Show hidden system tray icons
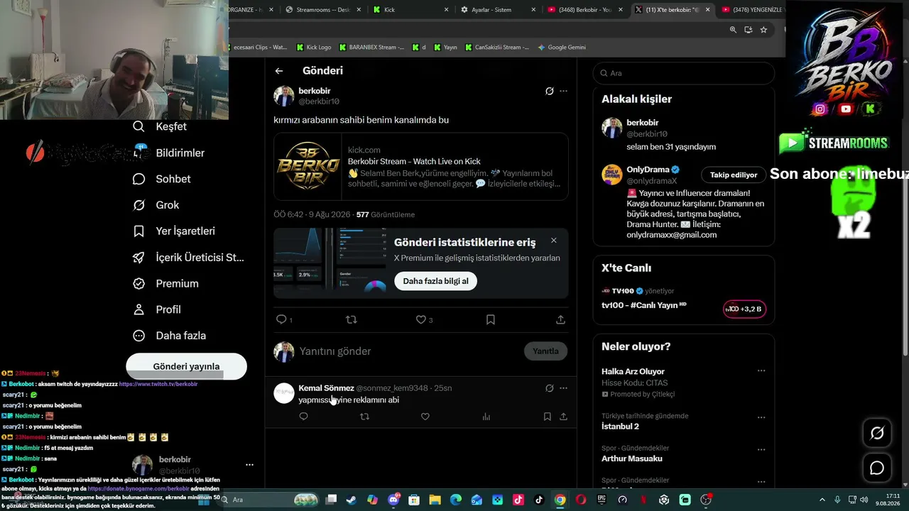909x511 pixels. [x=822, y=500]
